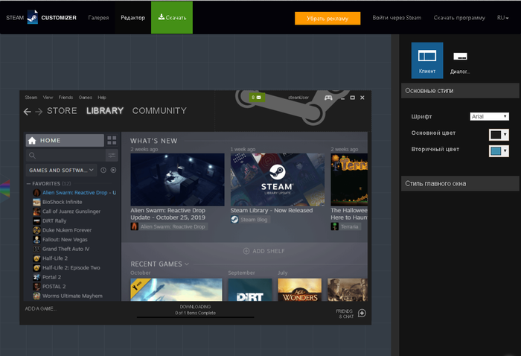Viewport: 521px width, 356px height.
Task: Open the Age of Wonders game thumbnail
Action: pos(300,290)
